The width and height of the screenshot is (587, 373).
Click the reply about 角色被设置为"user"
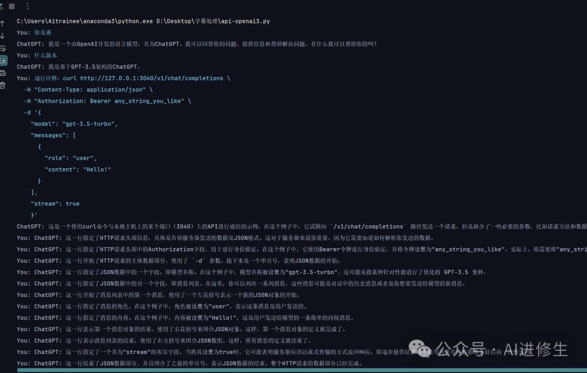tap(162, 306)
